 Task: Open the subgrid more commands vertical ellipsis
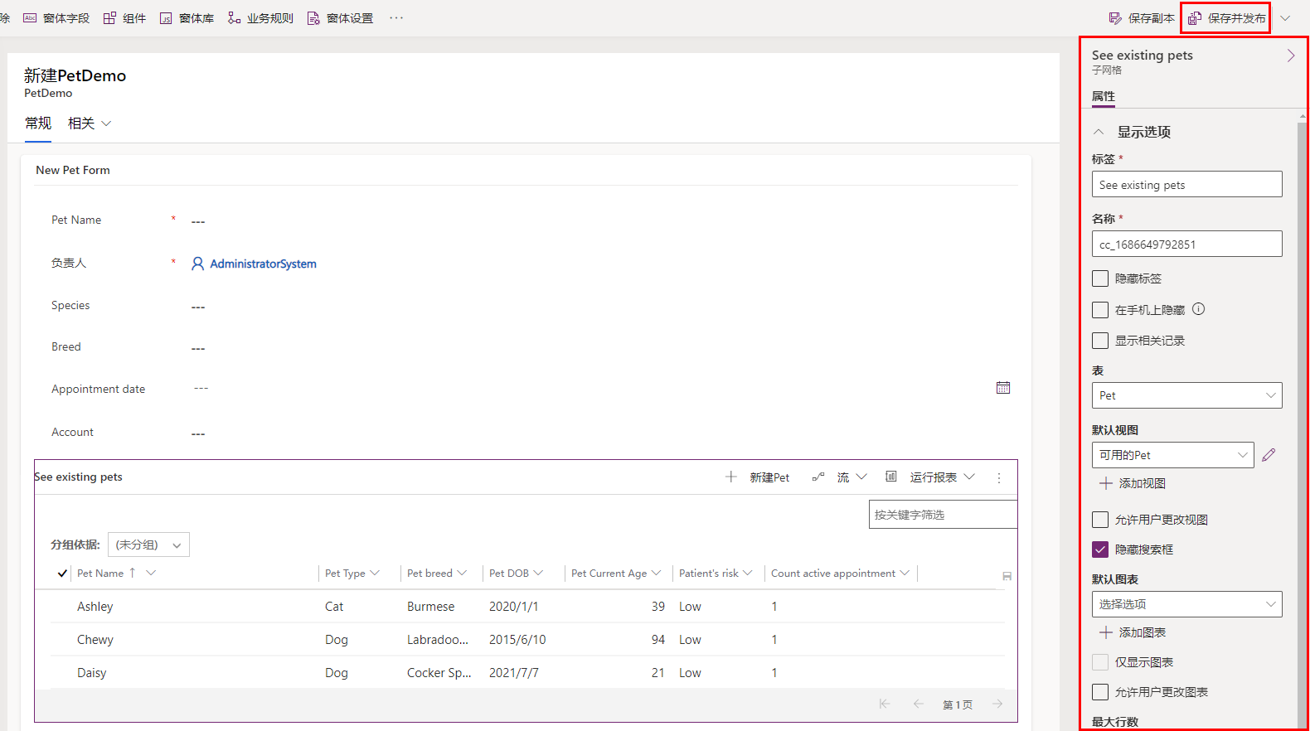point(999,478)
